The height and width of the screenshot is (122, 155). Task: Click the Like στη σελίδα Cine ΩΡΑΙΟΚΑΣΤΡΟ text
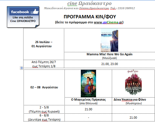tap(23, 19)
